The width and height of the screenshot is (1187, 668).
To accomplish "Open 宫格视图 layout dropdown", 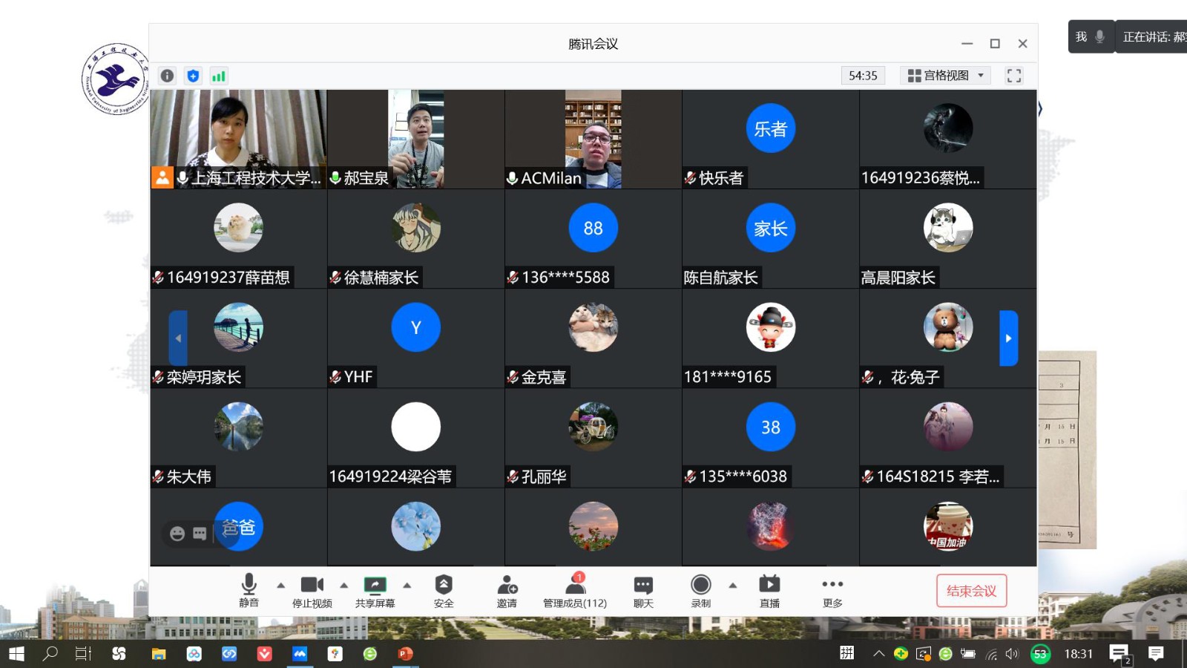I will (x=946, y=76).
